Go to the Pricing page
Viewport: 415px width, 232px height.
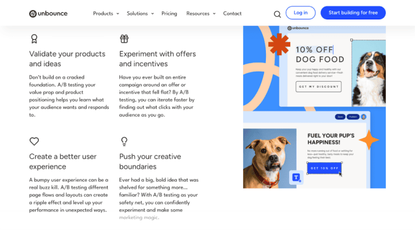click(x=169, y=14)
